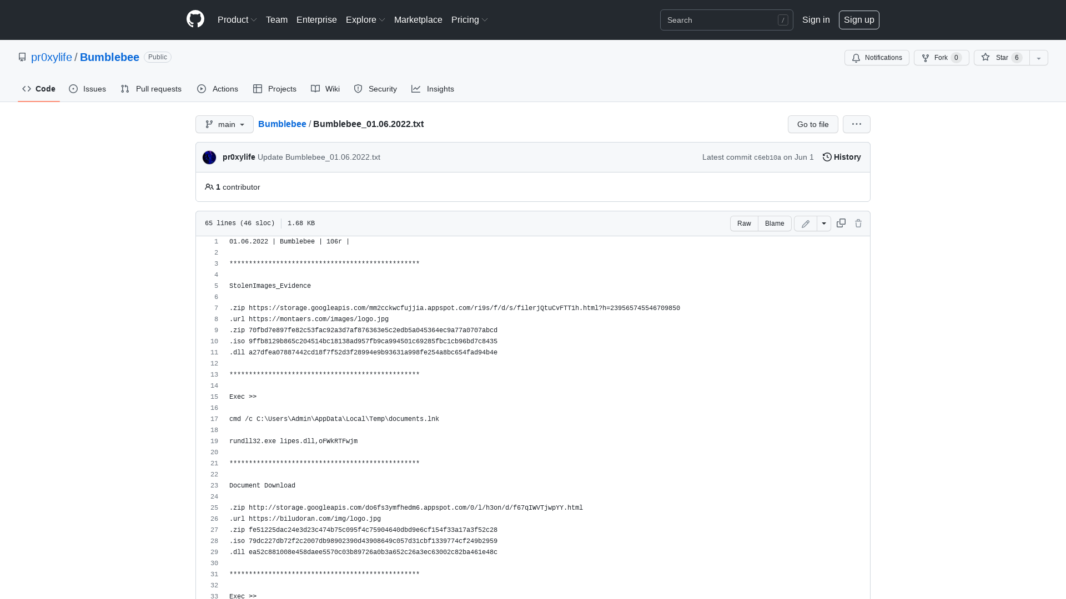Click the Document Download text line
This screenshot has height=599, width=1066.
(262, 486)
